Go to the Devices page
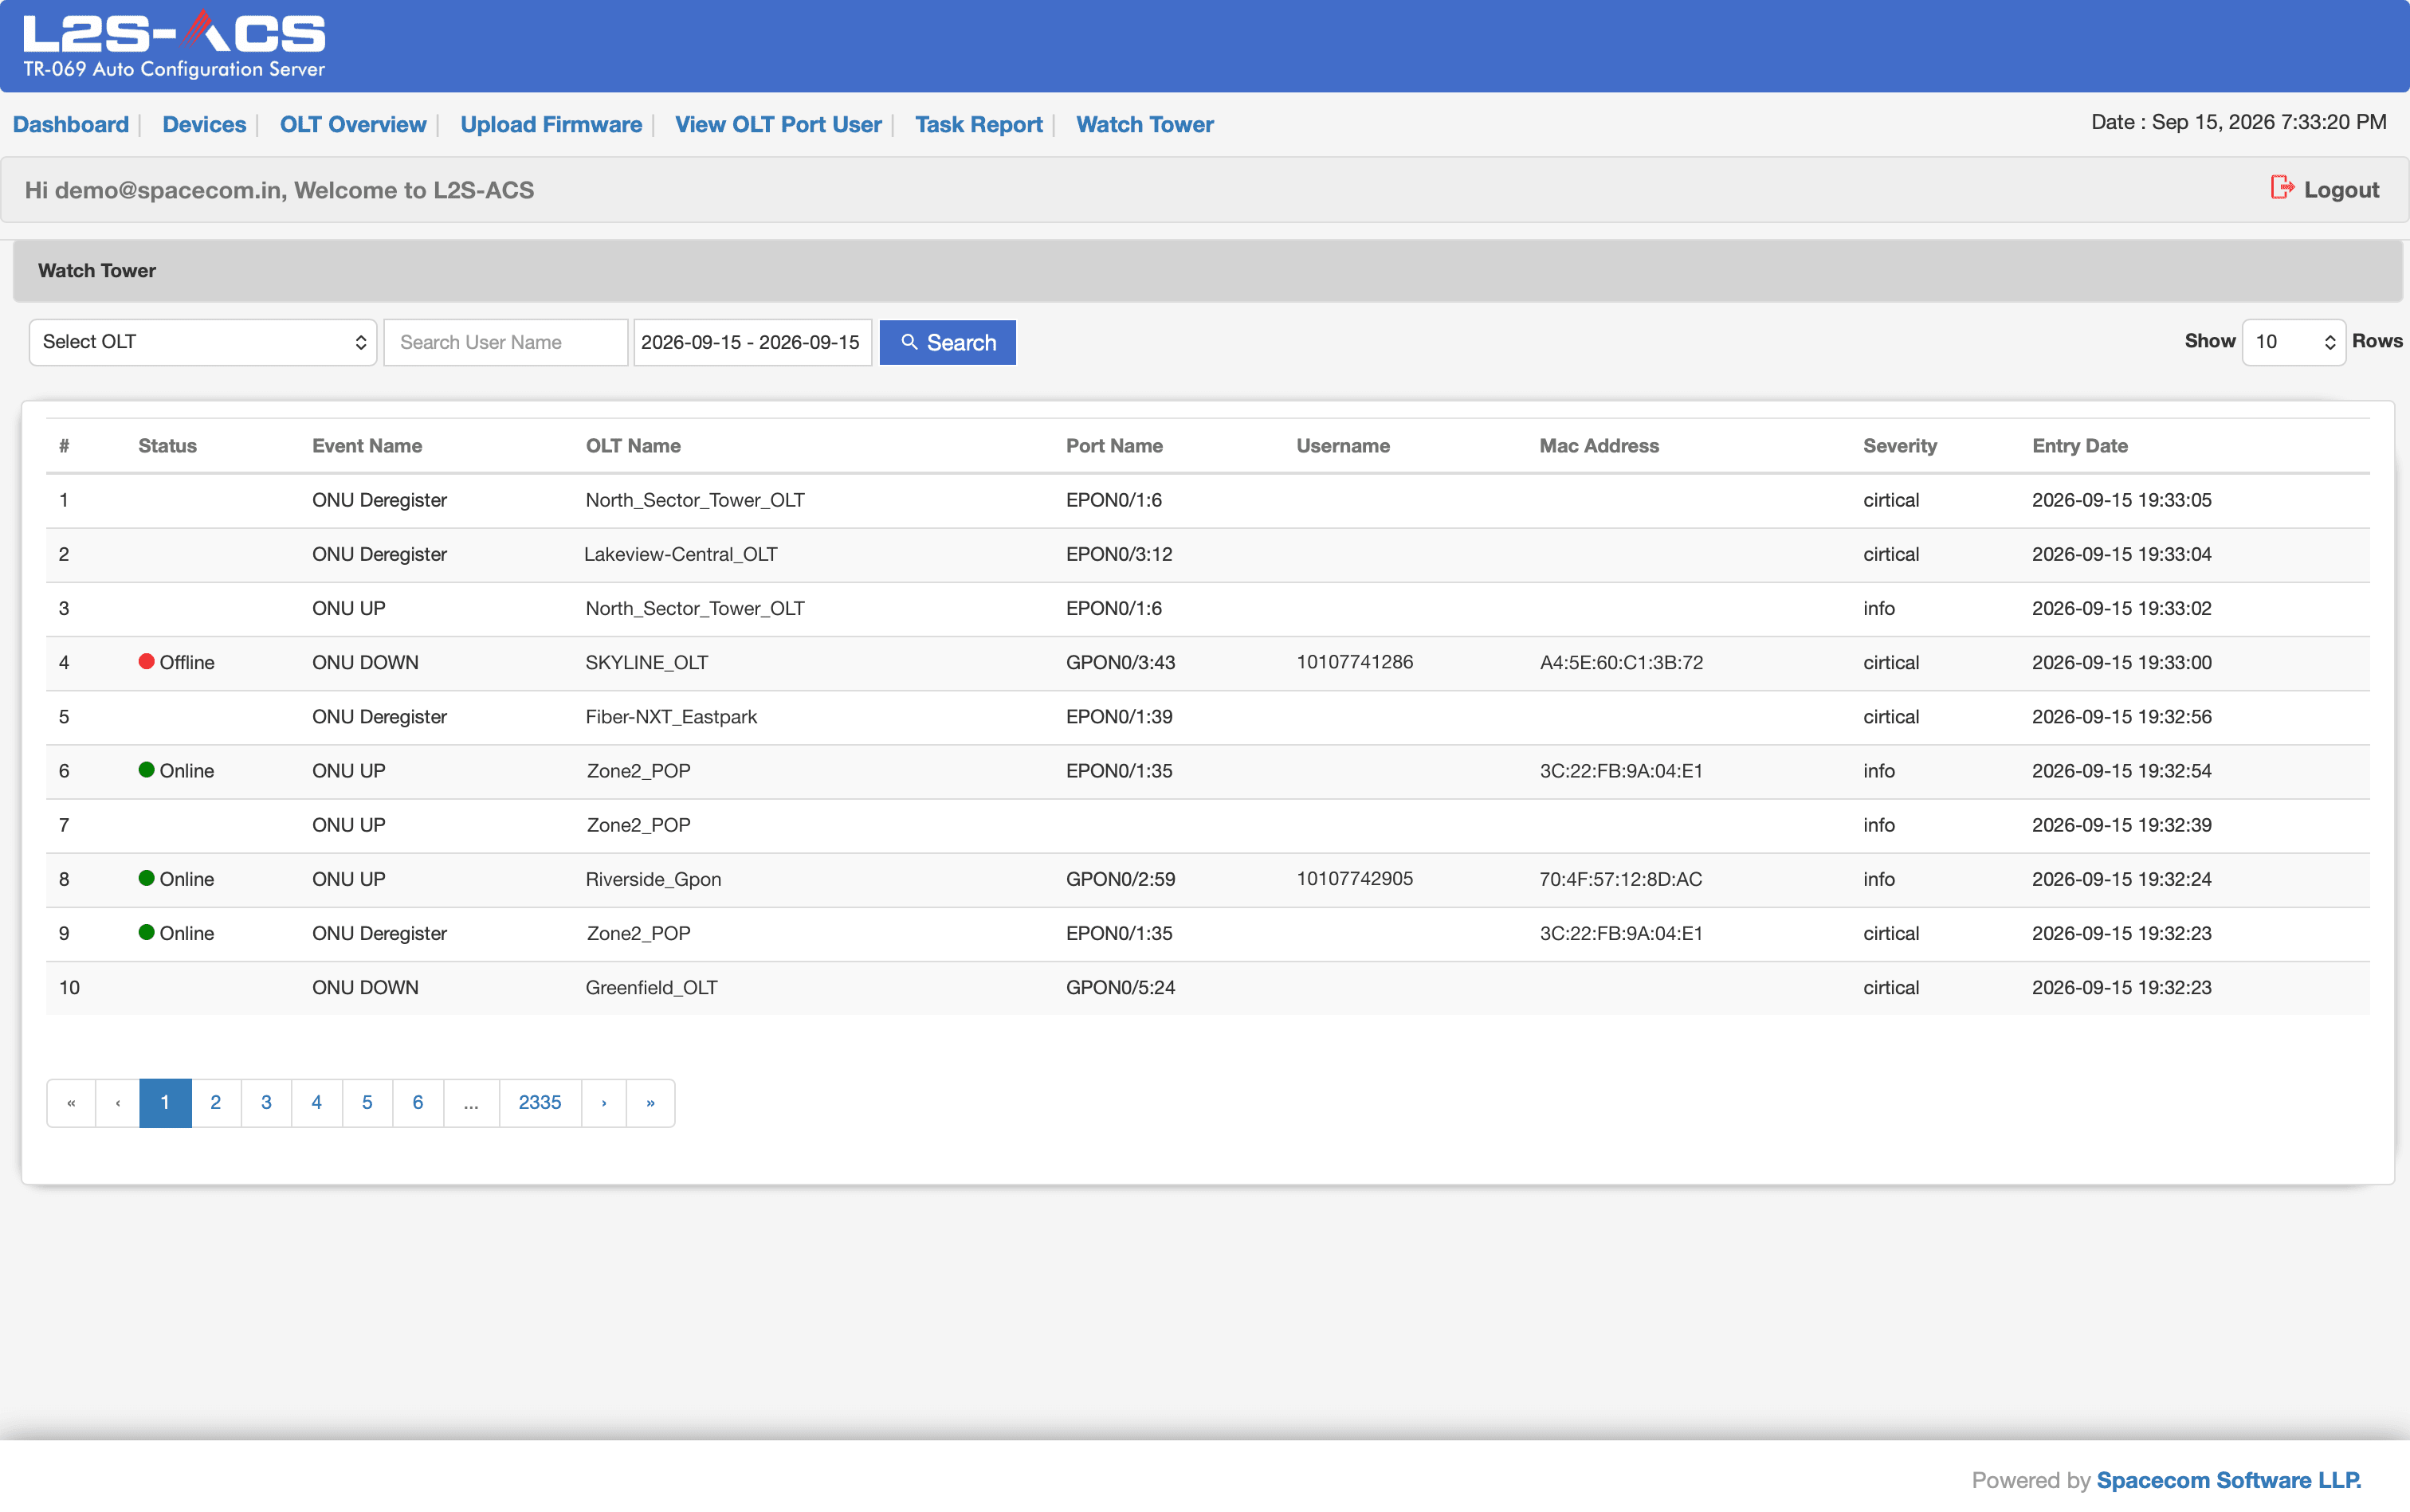This screenshot has height=1512, width=2410. tap(204, 124)
